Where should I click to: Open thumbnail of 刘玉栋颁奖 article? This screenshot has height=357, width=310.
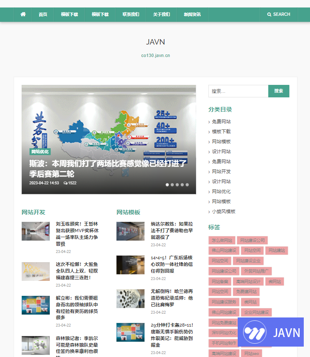coord(36,231)
